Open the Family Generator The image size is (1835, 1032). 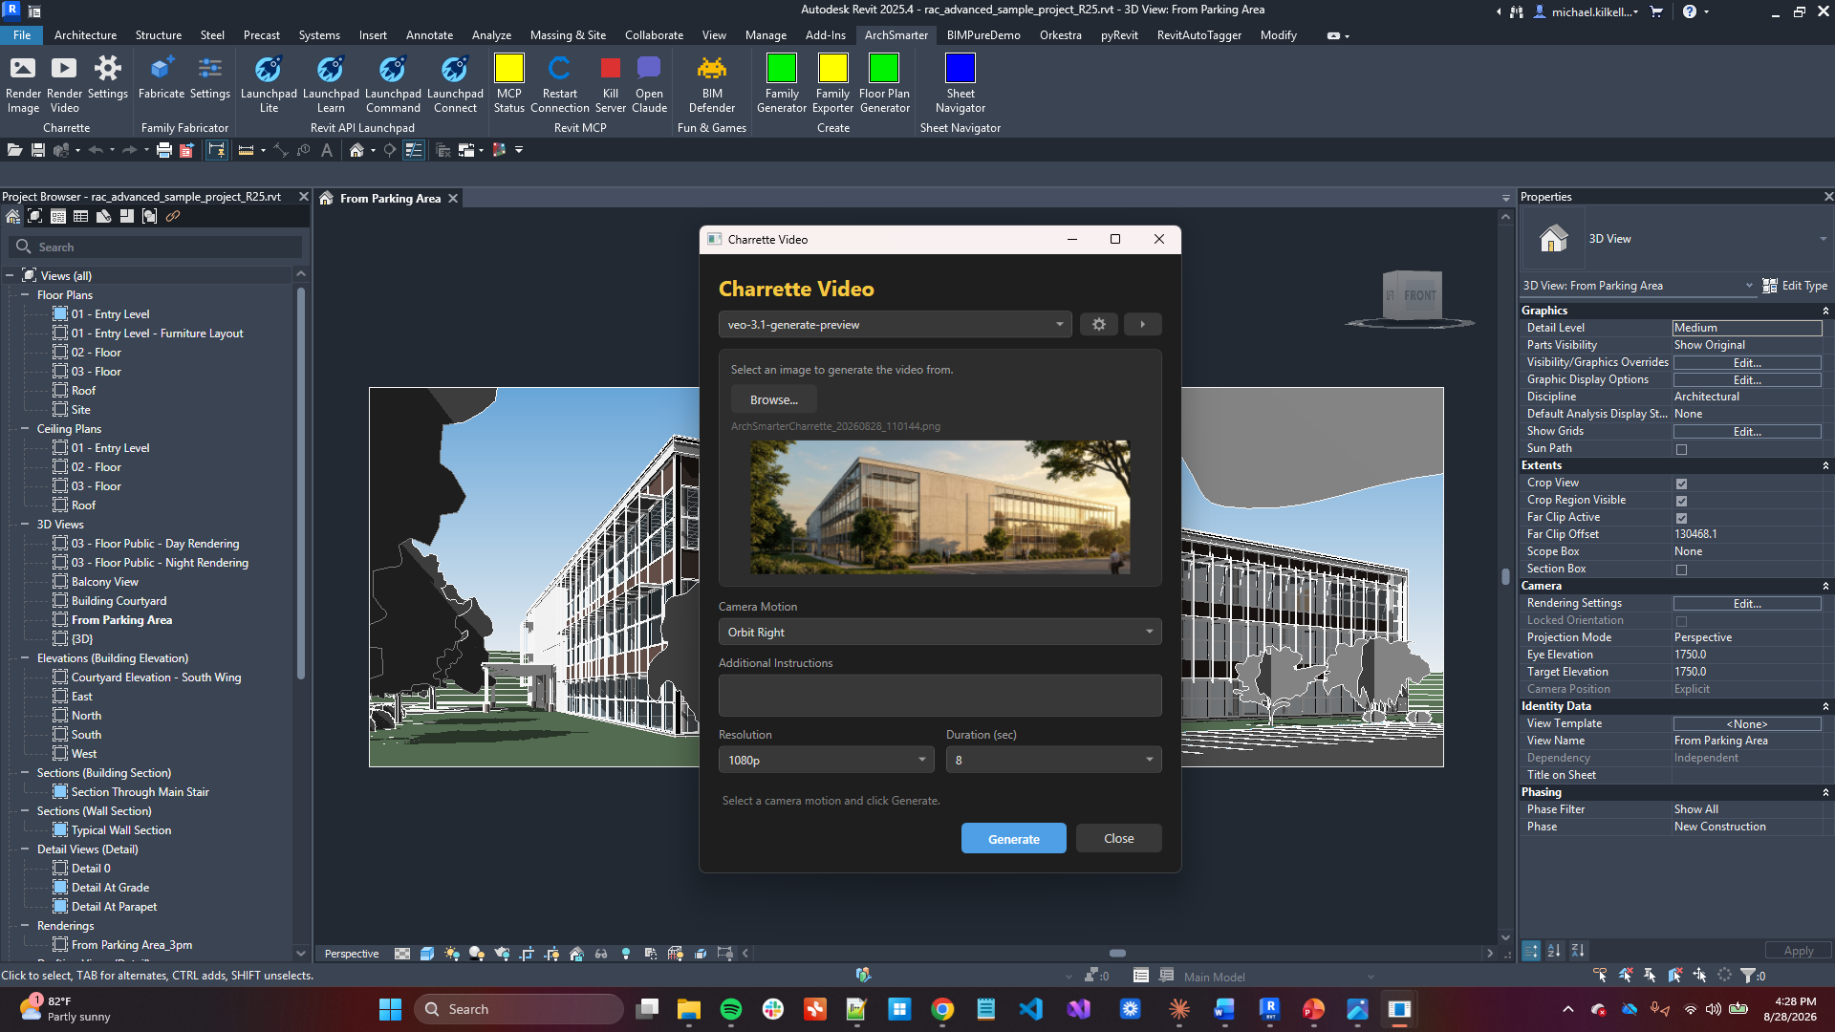(x=782, y=84)
